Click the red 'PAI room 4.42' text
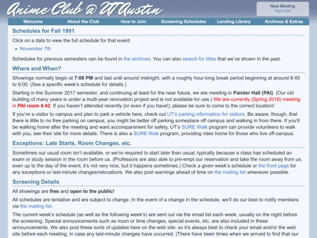 tap(34, 106)
